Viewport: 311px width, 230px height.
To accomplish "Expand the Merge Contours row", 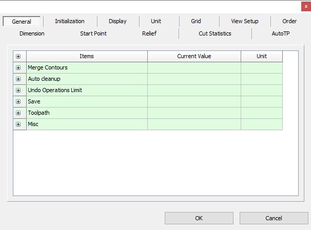I will (18, 67).
